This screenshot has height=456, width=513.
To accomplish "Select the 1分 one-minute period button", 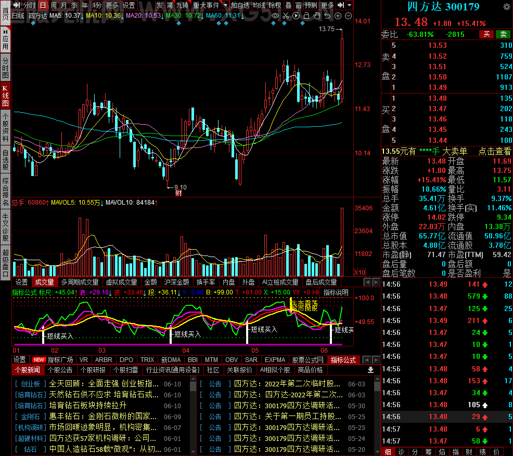I will 97,5.
